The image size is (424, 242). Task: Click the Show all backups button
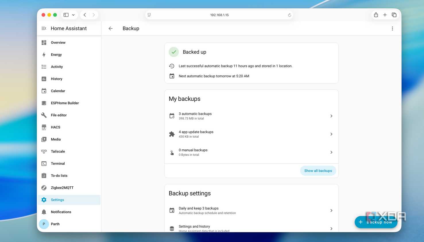coord(318,171)
